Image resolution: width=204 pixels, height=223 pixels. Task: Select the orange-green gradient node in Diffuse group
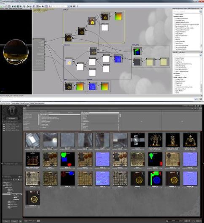pyautogui.click(x=118, y=16)
